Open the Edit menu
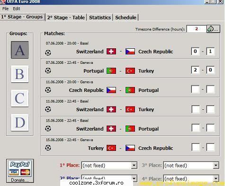The width and height of the screenshot is (225, 186). pyautogui.click(x=17, y=9)
